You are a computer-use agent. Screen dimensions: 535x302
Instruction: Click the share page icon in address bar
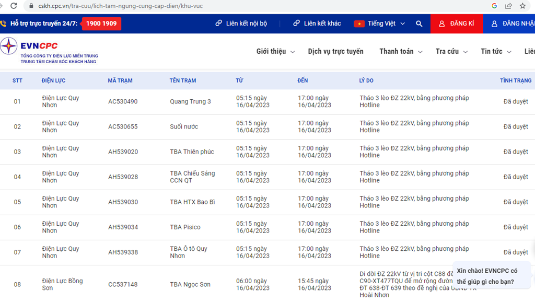(x=508, y=6)
